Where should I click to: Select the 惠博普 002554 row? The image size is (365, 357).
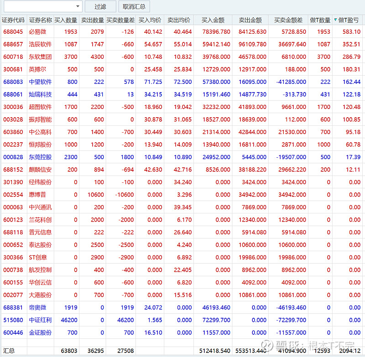(x=182, y=195)
